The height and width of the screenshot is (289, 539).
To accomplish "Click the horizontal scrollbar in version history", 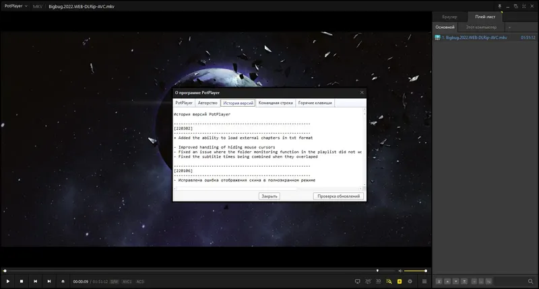I will pos(268,189).
